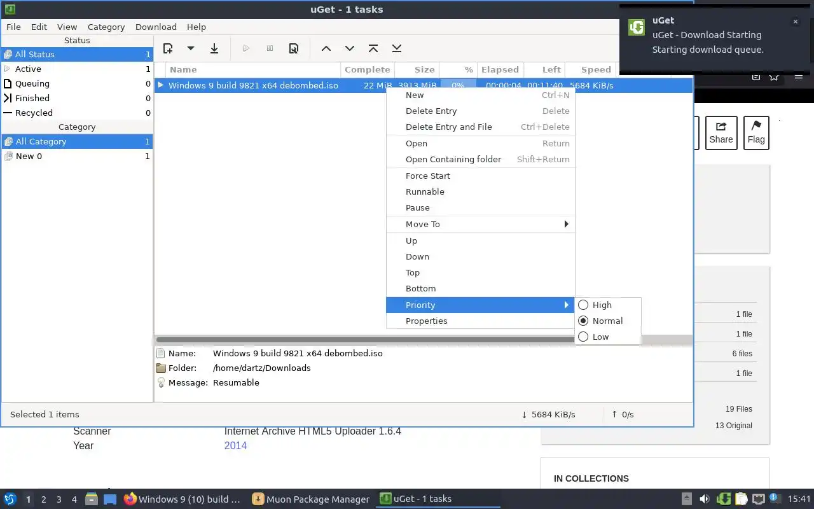Click the Move to Bottom toolbar icon
The height and width of the screenshot is (509, 814).
pos(397,48)
